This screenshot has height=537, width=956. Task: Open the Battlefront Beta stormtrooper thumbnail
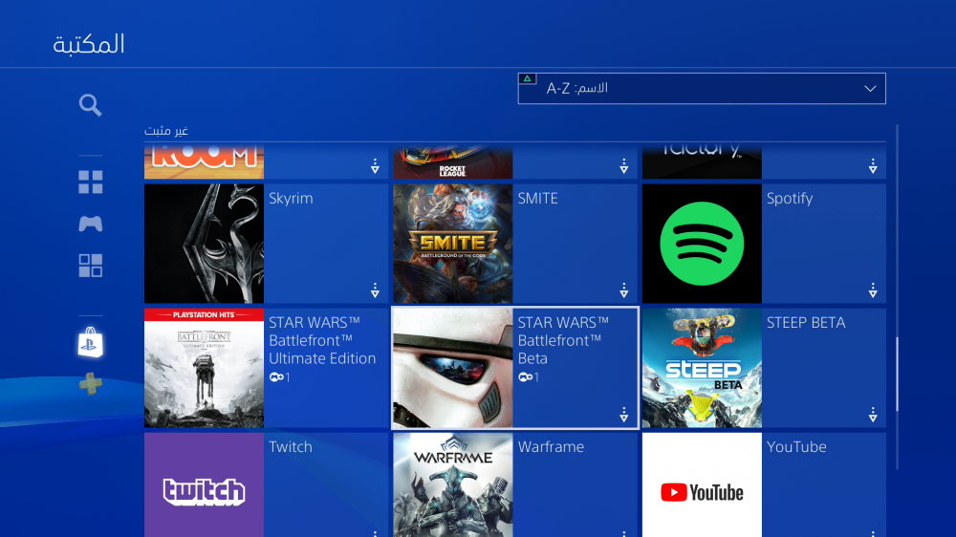[453, 368]
